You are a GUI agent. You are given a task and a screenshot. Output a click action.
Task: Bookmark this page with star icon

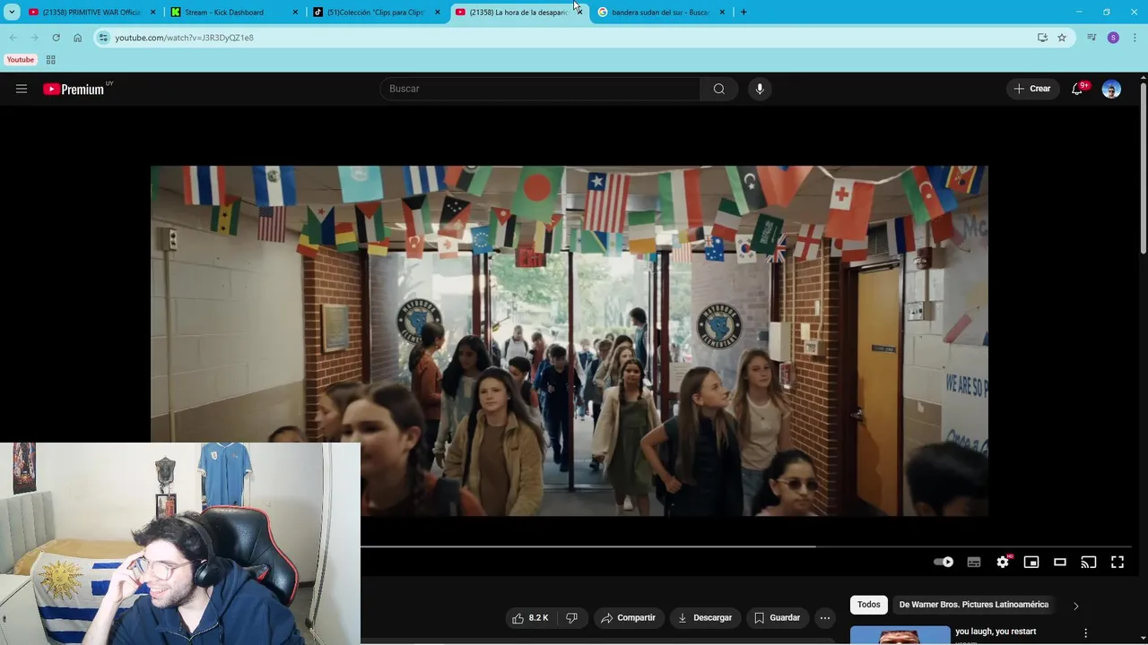tap(1062, 38)
